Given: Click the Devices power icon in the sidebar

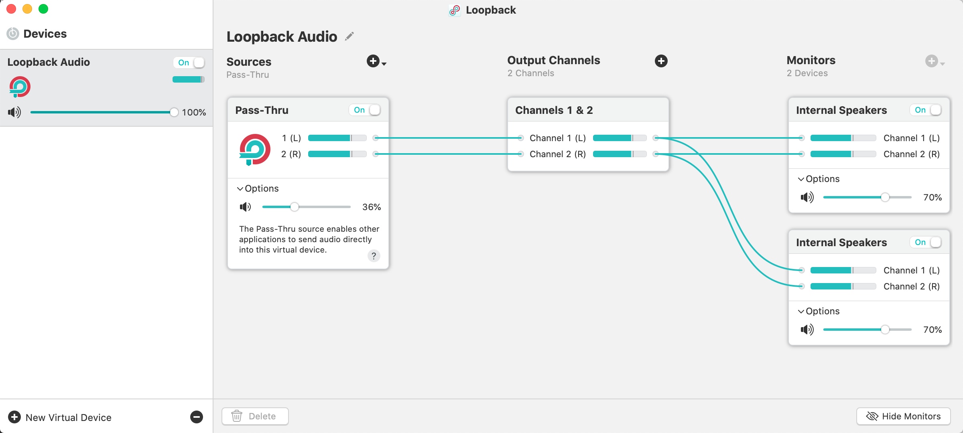Looking at the screenshot, I should (13, 34).
